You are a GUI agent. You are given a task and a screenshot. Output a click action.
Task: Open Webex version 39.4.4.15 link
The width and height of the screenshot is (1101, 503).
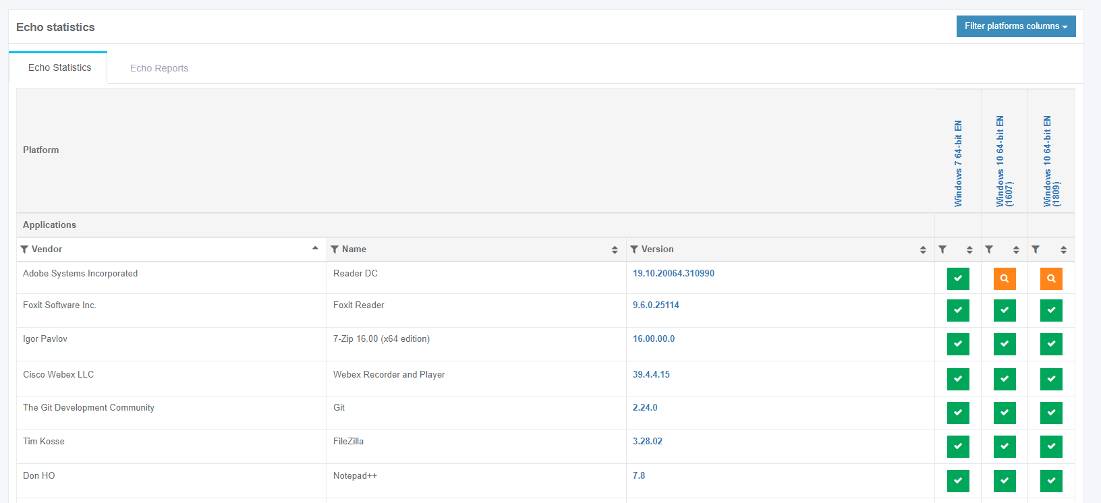point(651,374)
